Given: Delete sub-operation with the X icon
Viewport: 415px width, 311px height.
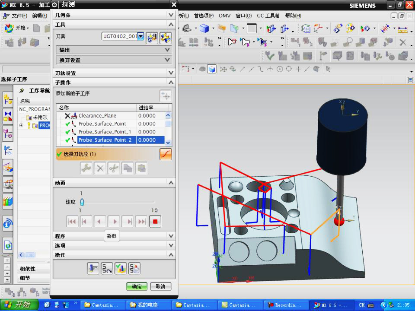Looking at the screenshot, I should (100, 168).
